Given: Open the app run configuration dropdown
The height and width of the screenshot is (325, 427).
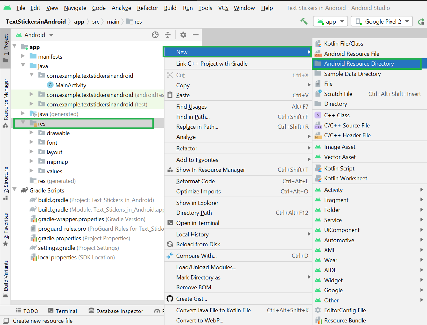Looking at the screenshot, I should pos(330,22).
